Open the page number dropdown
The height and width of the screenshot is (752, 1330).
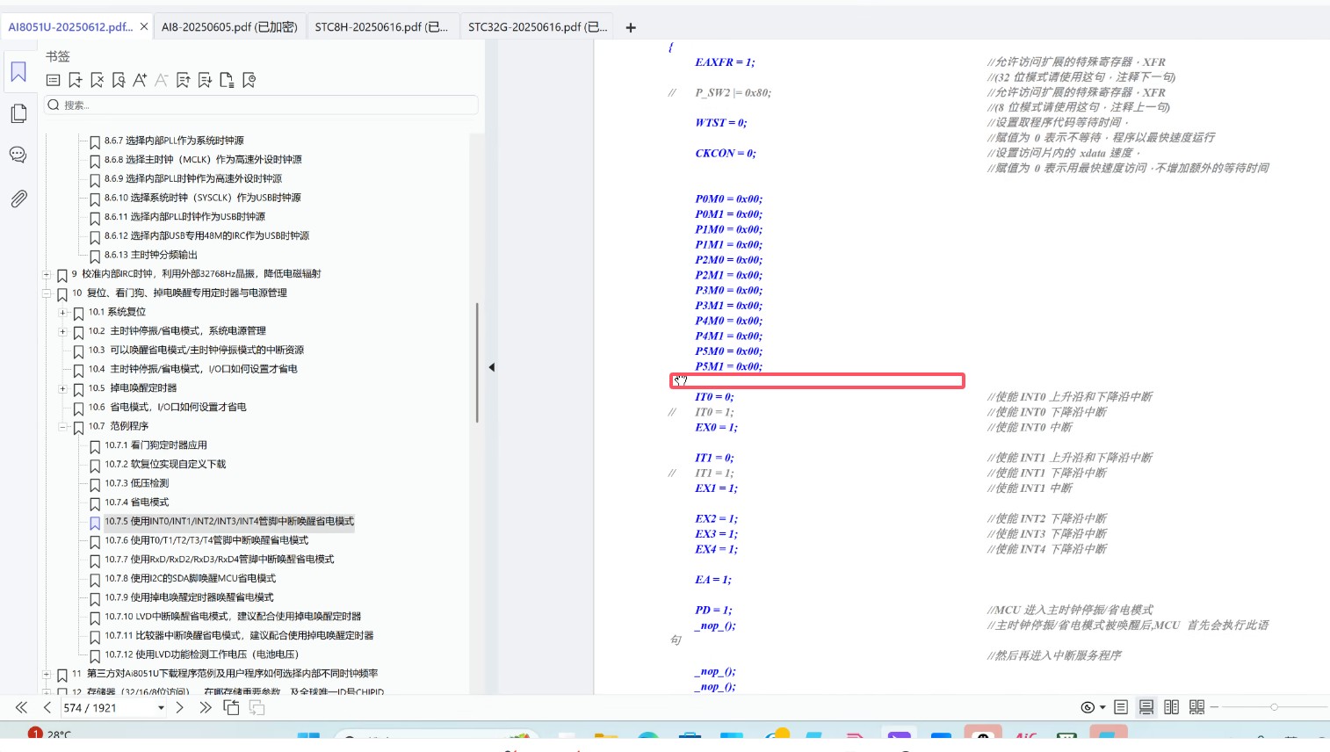click(x=161, y=708)
